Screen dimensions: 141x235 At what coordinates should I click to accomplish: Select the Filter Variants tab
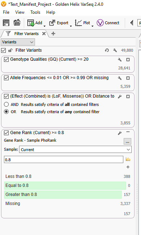[x=26, y=34]
